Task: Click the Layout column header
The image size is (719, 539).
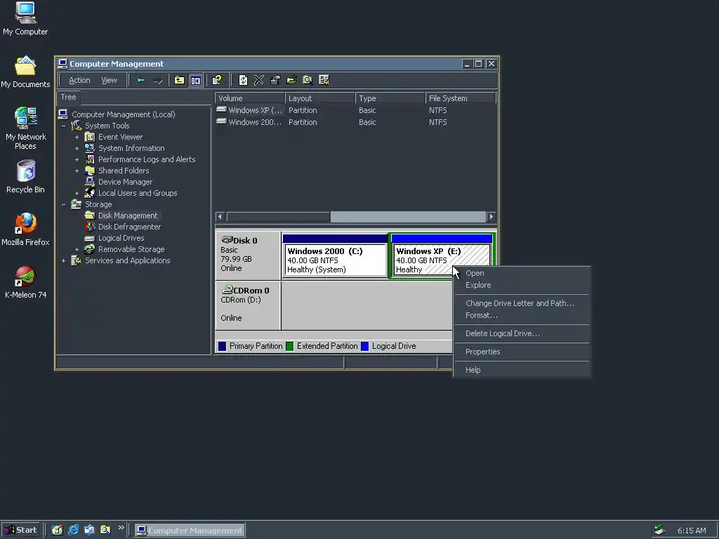Action: [319, 98]
